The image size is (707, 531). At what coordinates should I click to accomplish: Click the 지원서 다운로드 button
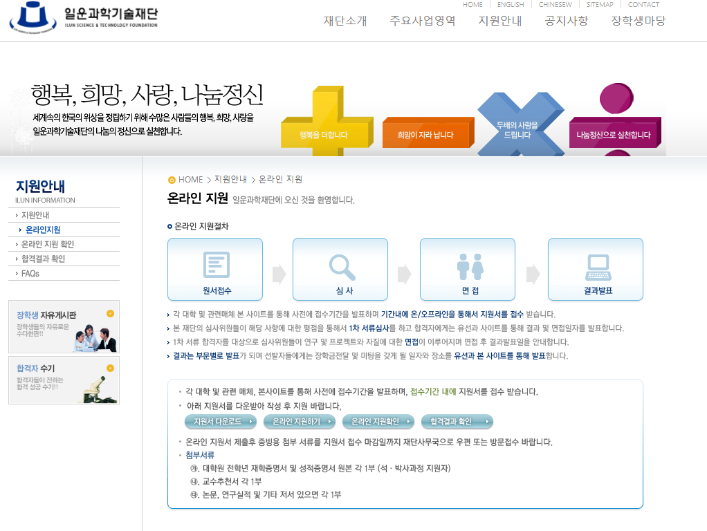(221, 422)
